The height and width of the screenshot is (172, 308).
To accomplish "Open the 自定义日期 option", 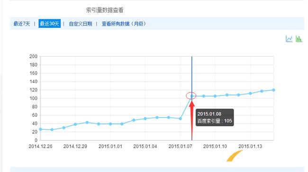I will (81, 24).
